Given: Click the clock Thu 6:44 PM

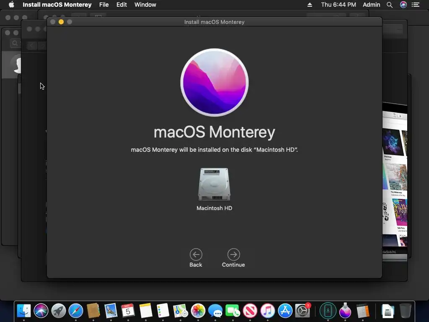Looking at the screenshot, I should (x=339, y=5).
